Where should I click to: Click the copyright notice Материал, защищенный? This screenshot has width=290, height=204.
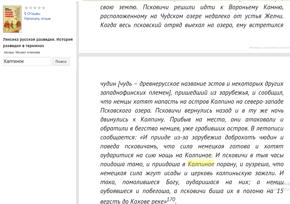coord(269,48)
